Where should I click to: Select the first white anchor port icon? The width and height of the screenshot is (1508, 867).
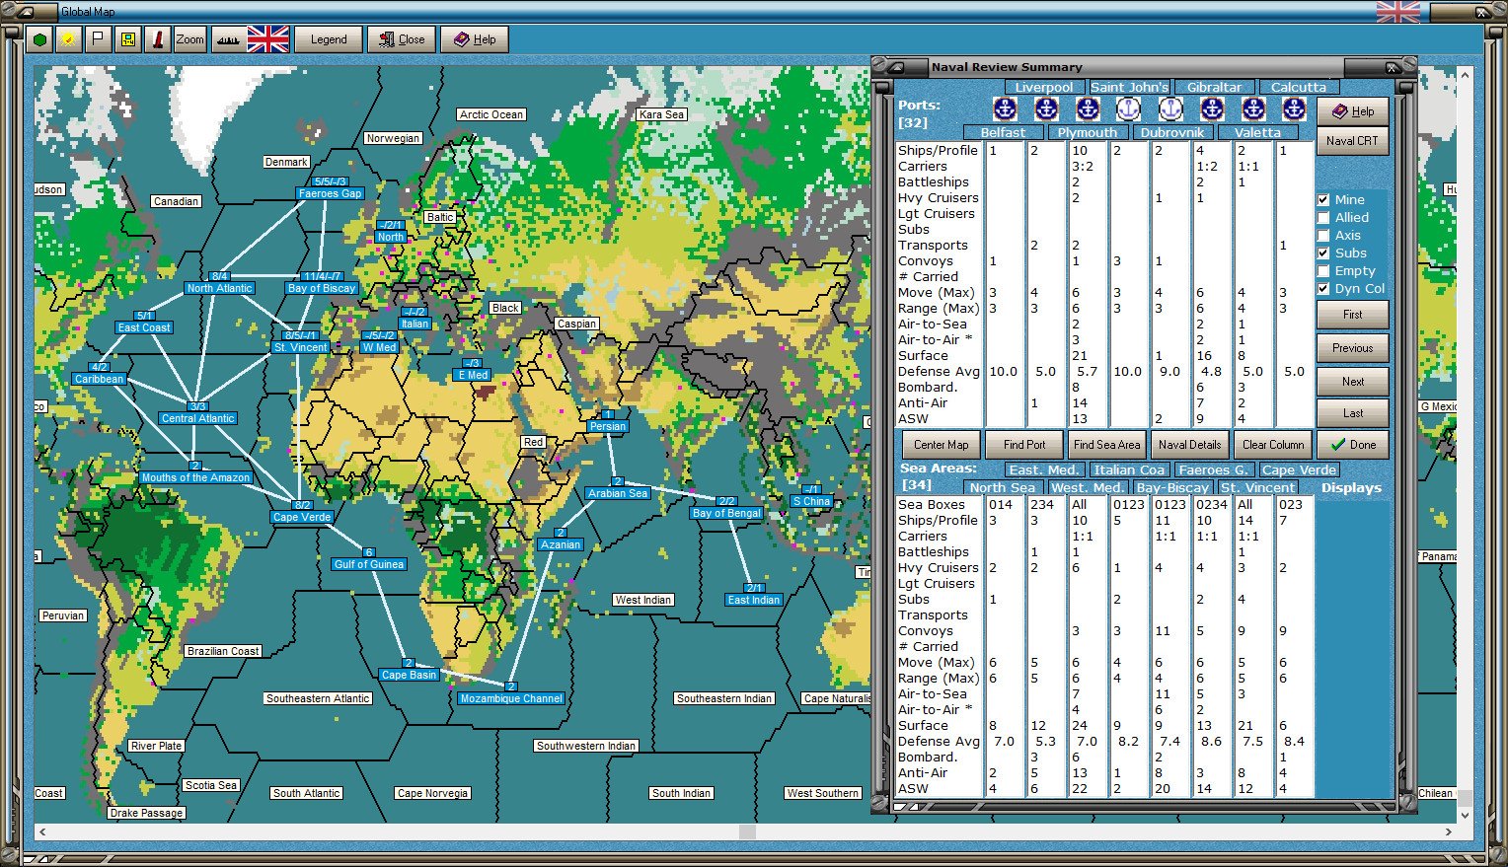click(x=1128, y=109)
